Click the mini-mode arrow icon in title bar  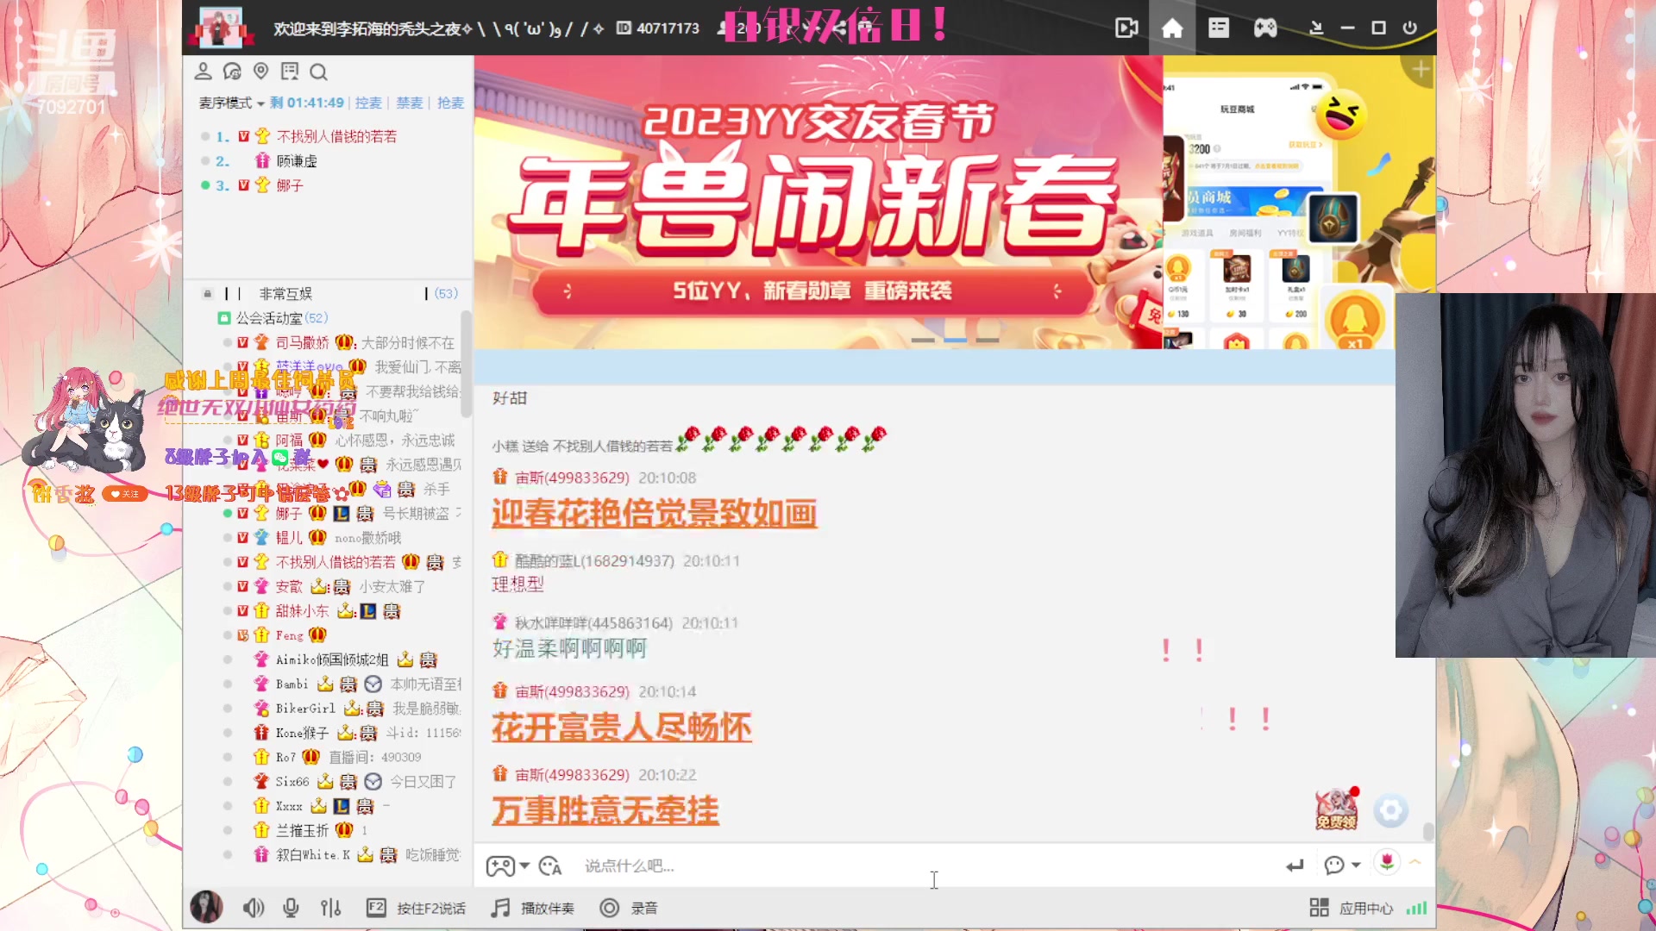tap(1316, 28)
